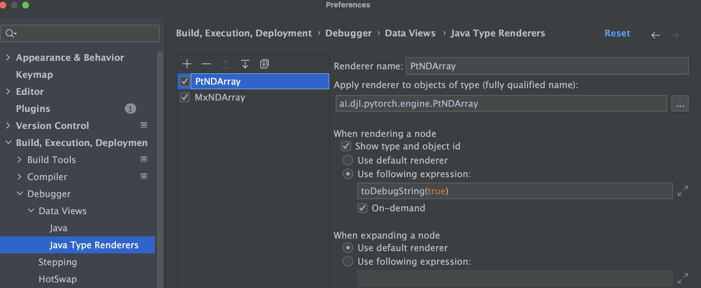Image resolution: width=701 pixels, height=288 pixels.
Task: Uncheck Show type and object id
Action: [346, 146]
